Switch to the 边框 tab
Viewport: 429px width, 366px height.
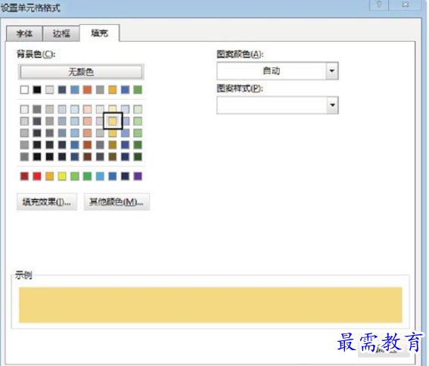coord(61,33)
